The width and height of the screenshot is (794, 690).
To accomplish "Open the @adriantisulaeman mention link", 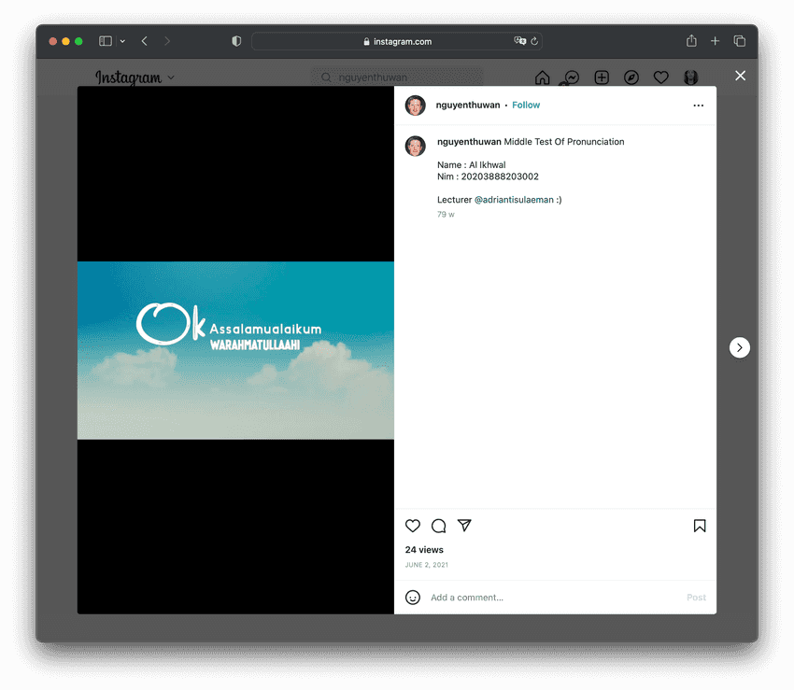I will [514, 200].
